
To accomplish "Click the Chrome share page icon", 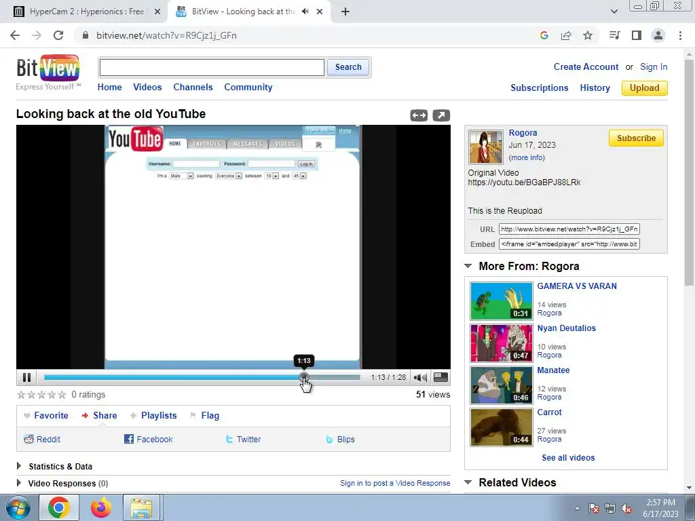I will (566, 35).
